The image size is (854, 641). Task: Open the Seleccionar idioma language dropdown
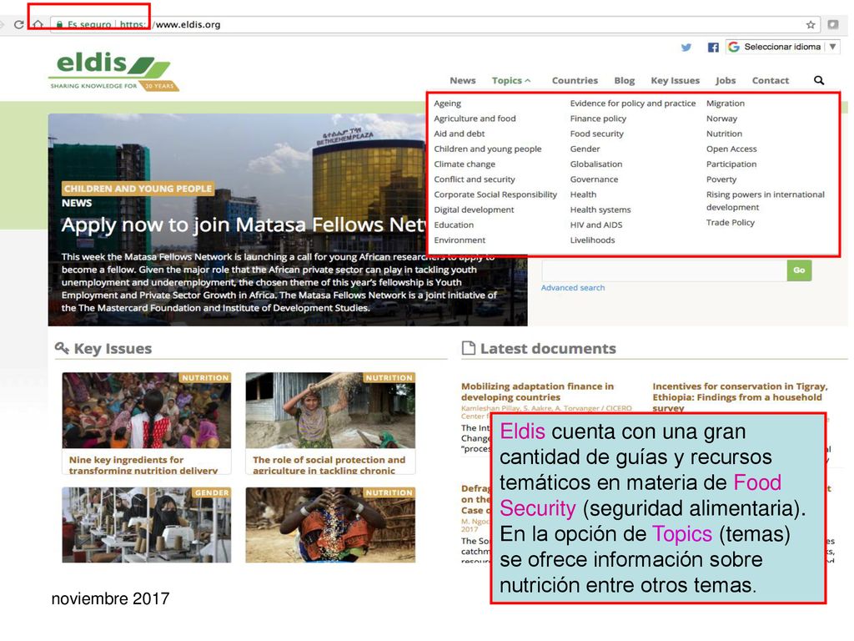[782, 47]
